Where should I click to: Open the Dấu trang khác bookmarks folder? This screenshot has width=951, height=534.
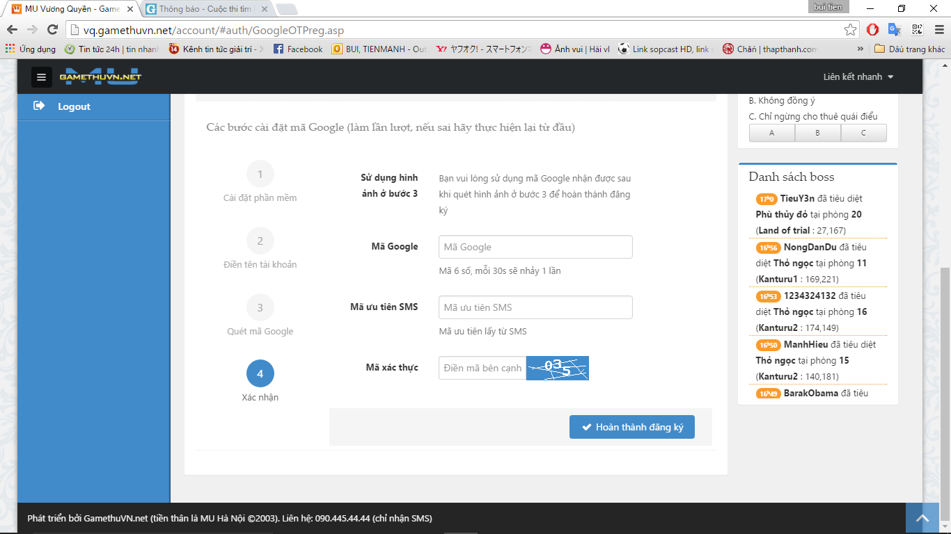pyautogui.click(x=910, y=49)
